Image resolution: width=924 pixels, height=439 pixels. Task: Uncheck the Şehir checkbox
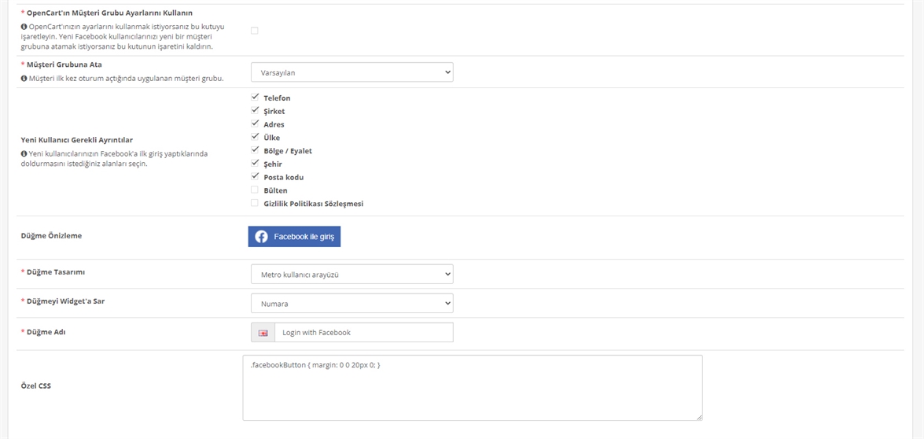click(255, 163)
